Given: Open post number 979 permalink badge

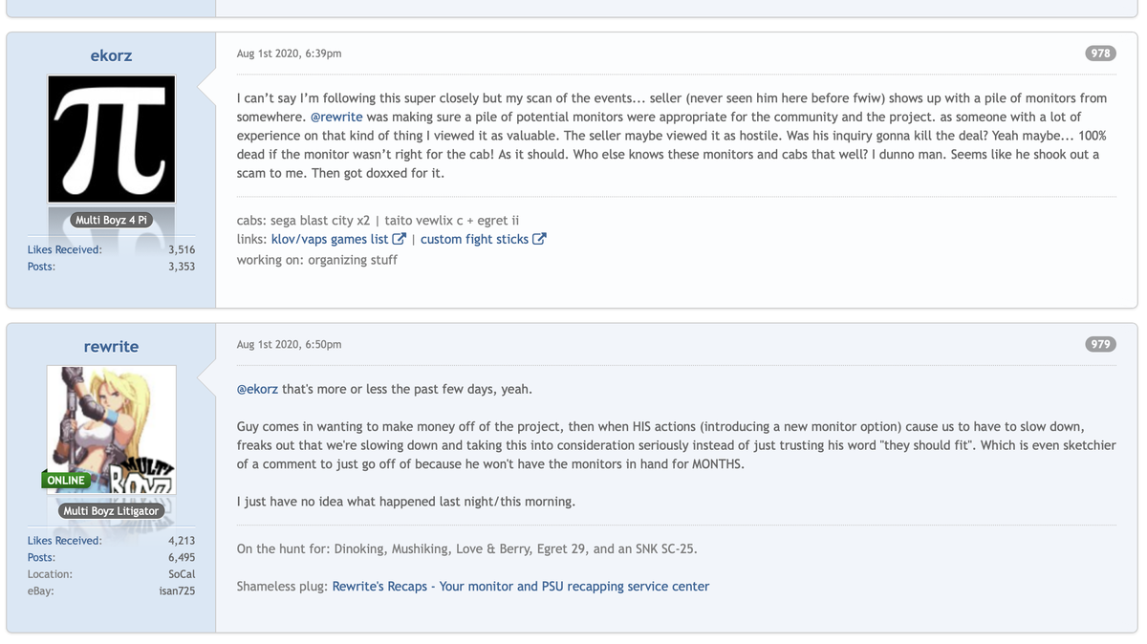Looking at the screenshot, I should coord(1101,344).
